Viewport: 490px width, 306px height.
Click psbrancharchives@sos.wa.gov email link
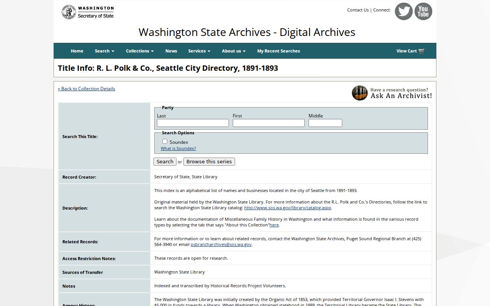coord(221,244)
